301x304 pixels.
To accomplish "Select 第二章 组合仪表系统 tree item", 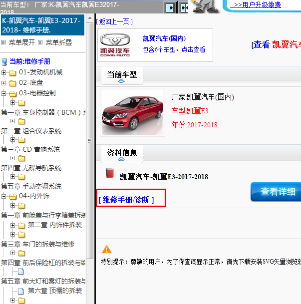I will coord(31,131).
